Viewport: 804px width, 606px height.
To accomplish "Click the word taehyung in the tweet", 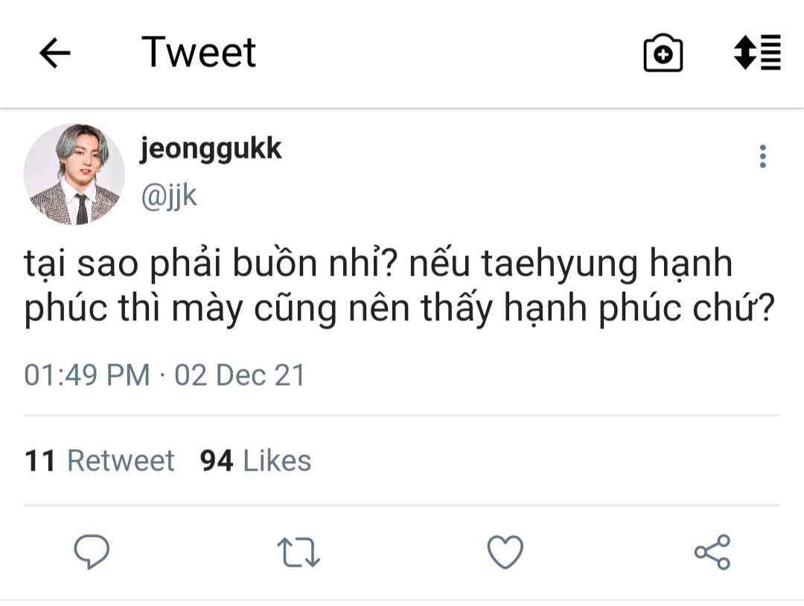I will pyautogui.click(x=559, y=264).
